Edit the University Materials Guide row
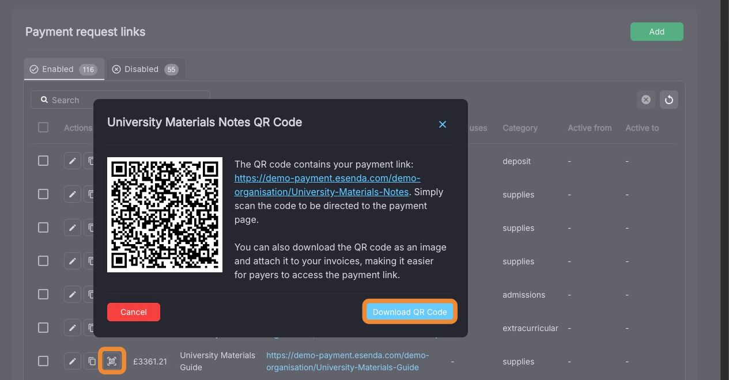The image size is (729, 380). click(x=72, y=361)
